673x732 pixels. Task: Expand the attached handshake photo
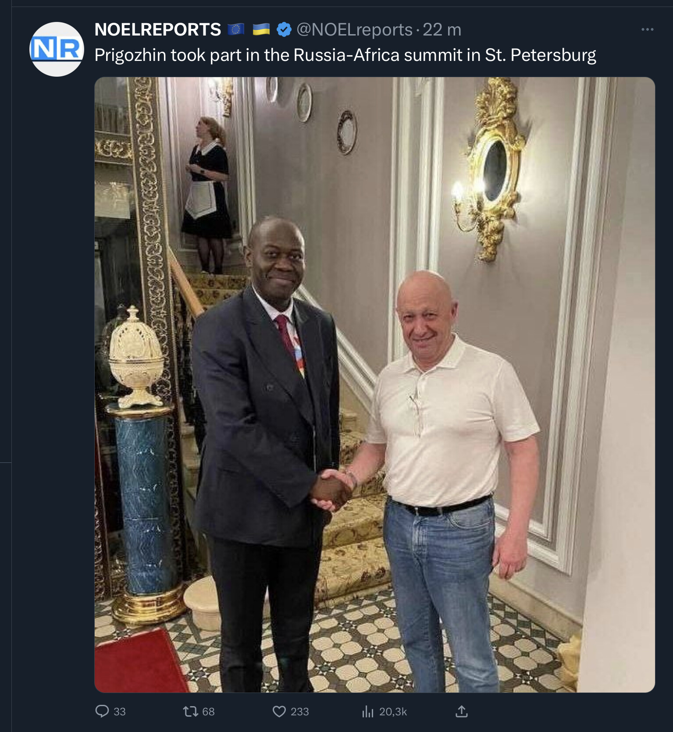(375, 385)
